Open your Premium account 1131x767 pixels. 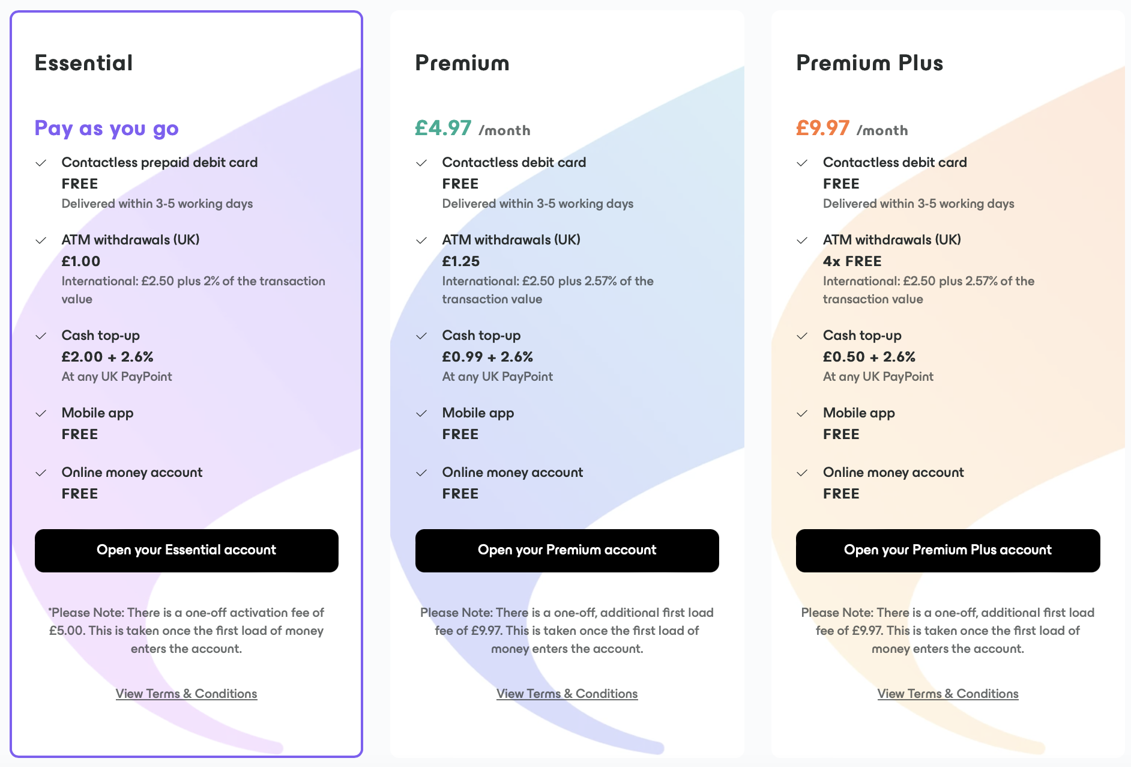click(x=567, y=550)
